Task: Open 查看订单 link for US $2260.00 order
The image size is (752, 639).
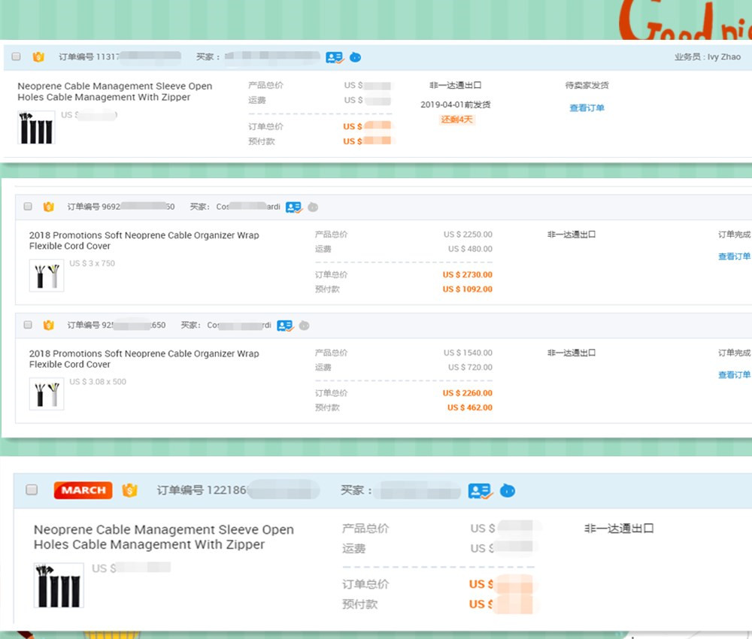Action: 734,375
